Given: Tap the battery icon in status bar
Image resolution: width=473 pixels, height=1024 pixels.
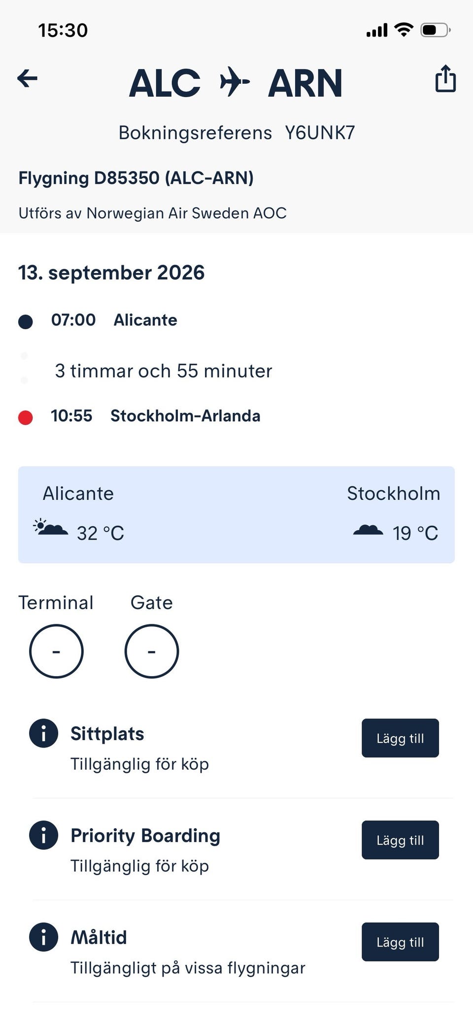Looking at the screenshot, I should tap(436, 30).
